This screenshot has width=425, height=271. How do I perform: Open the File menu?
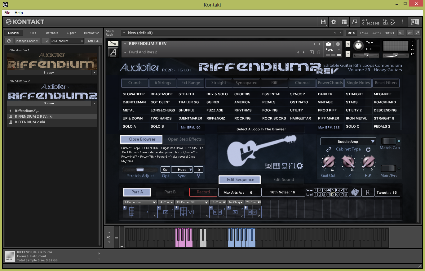[7, 13]
